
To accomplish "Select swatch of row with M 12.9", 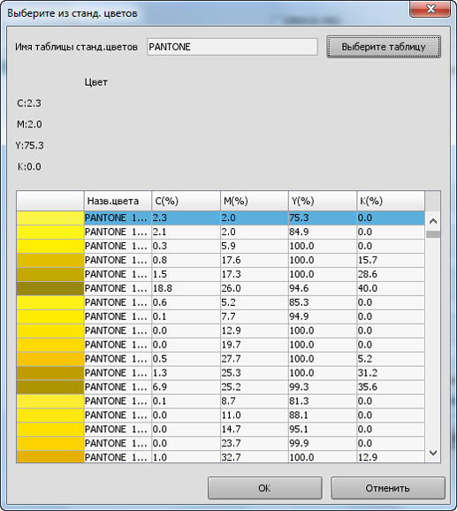I will coord(50,331).
